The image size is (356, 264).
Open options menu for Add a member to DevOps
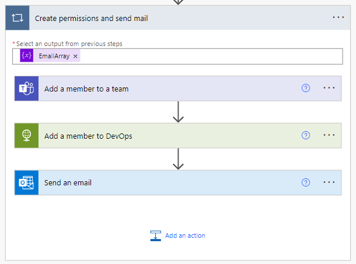[329, 136]
